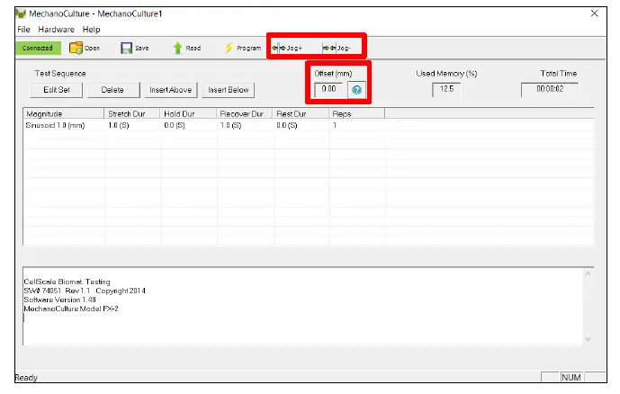Click the NUM status bar indicator

571,378
